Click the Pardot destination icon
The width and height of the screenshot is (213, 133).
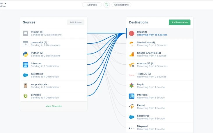tap(132, 107)
